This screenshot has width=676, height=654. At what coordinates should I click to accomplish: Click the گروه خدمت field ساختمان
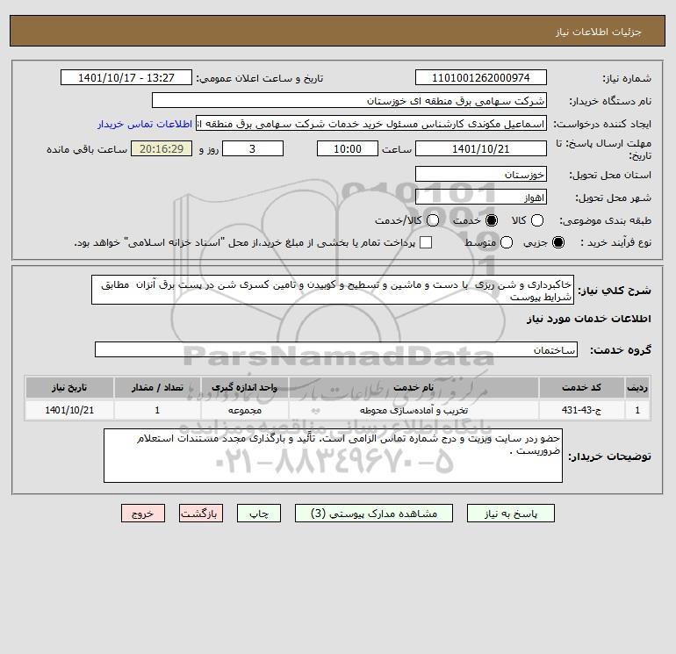336,349
